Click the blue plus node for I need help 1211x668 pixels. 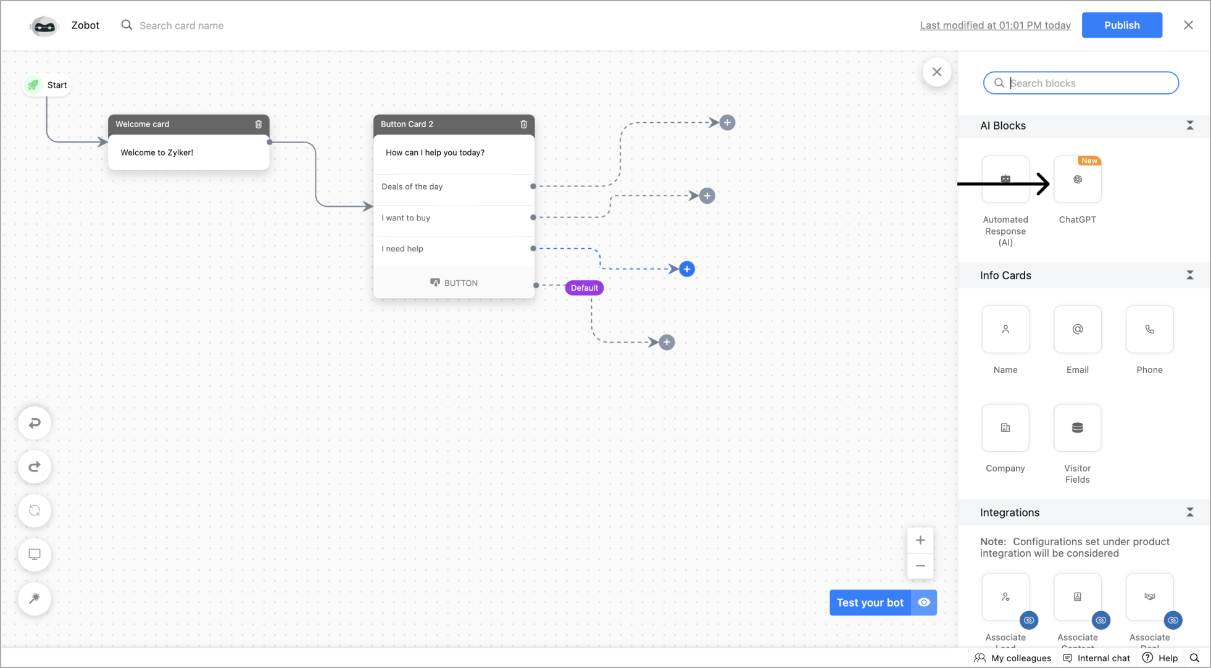686,269
